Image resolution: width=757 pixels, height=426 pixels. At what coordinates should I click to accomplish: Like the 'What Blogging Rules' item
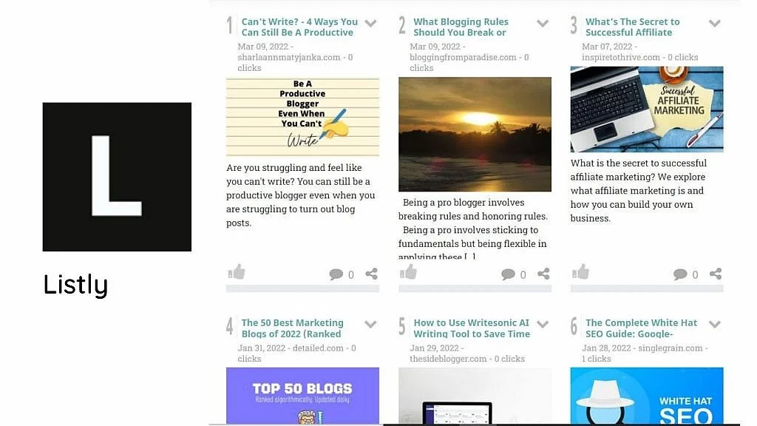408,272
